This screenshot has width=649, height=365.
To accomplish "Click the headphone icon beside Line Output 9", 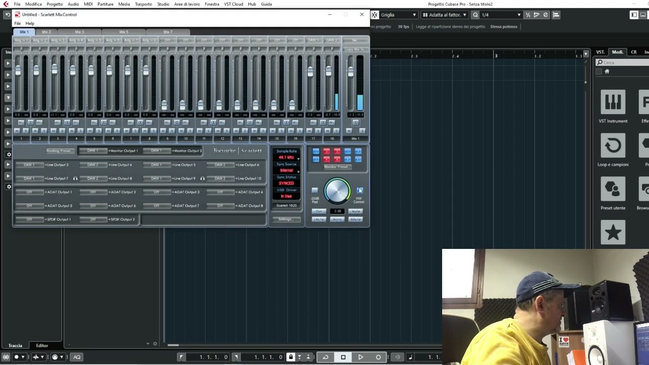I will [x=202, y=178].
